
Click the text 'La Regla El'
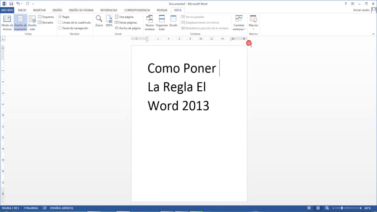click(177, 87)
